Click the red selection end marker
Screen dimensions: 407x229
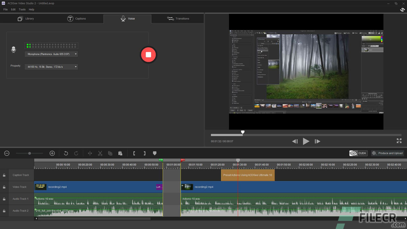183,160
